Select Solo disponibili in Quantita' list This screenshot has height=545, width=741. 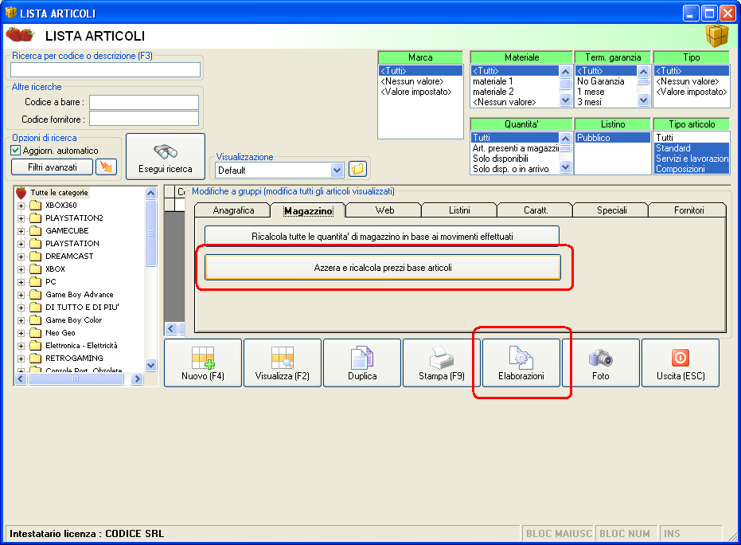click(x=515, y=159)
